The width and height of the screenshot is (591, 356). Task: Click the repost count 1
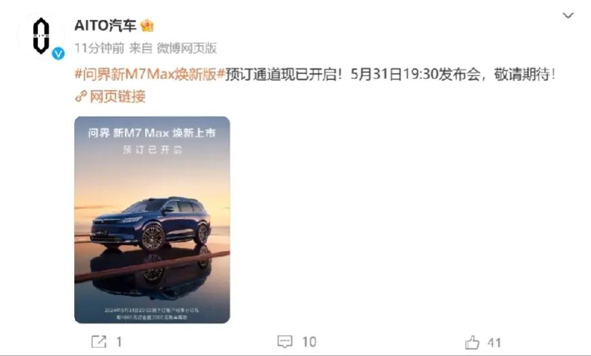click(119, 342)
